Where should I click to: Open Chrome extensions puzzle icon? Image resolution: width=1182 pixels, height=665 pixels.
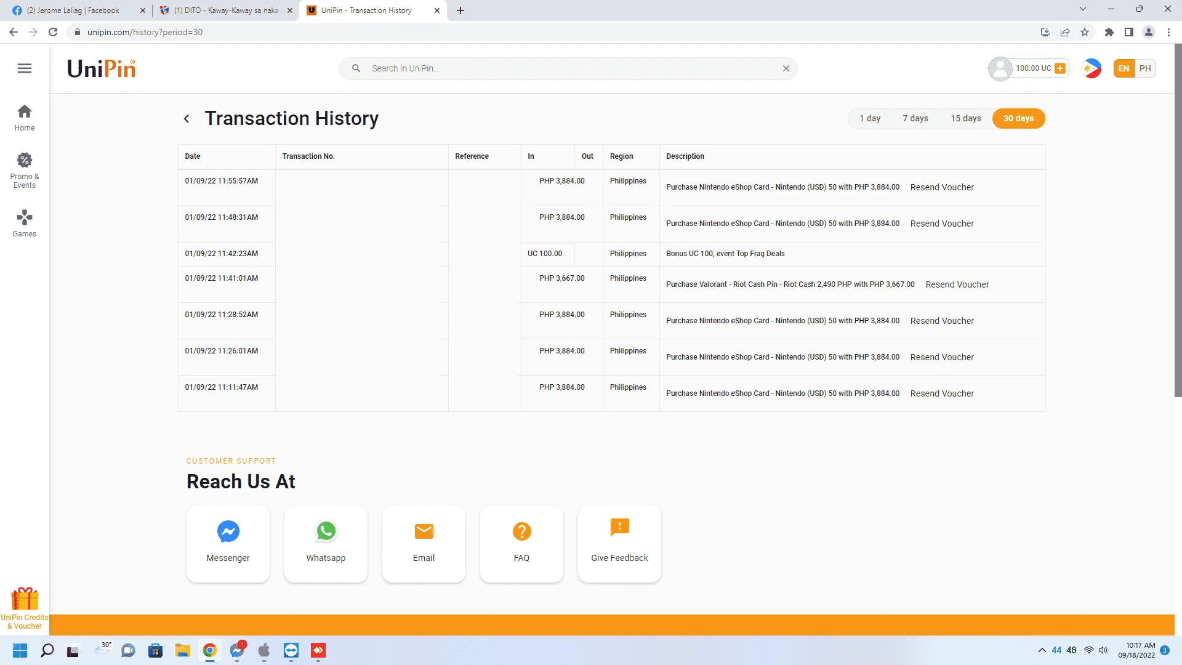point(1109,32)
